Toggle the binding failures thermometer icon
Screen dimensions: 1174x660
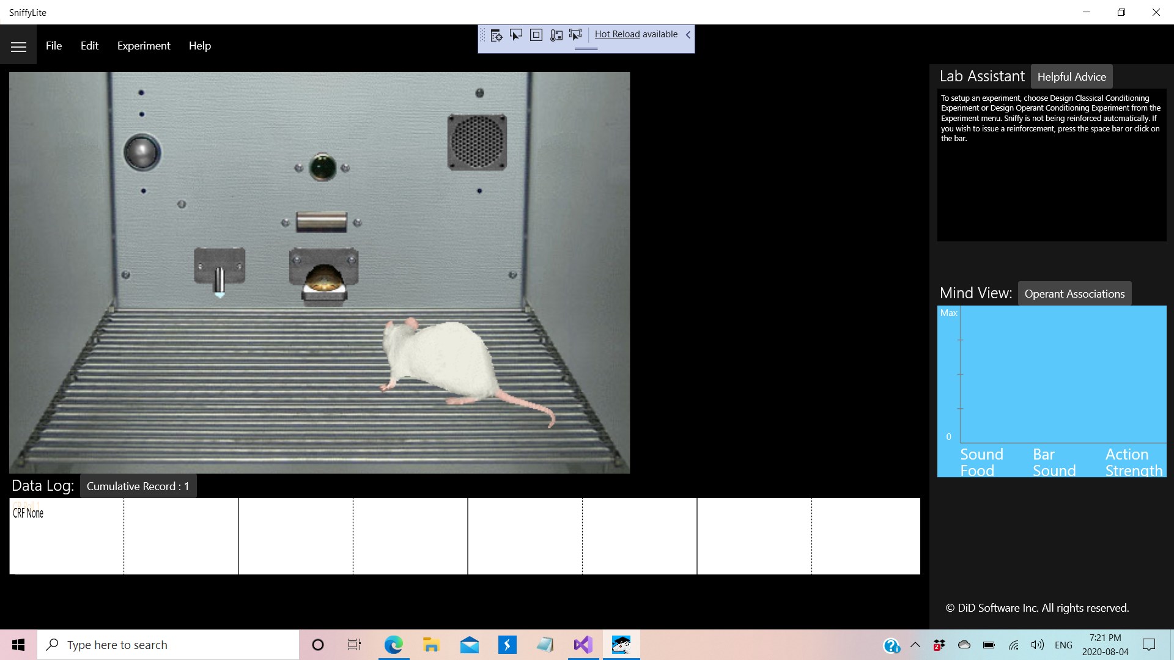556,35
